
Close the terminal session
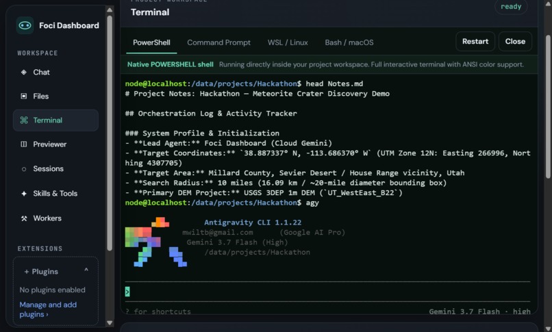515,42
